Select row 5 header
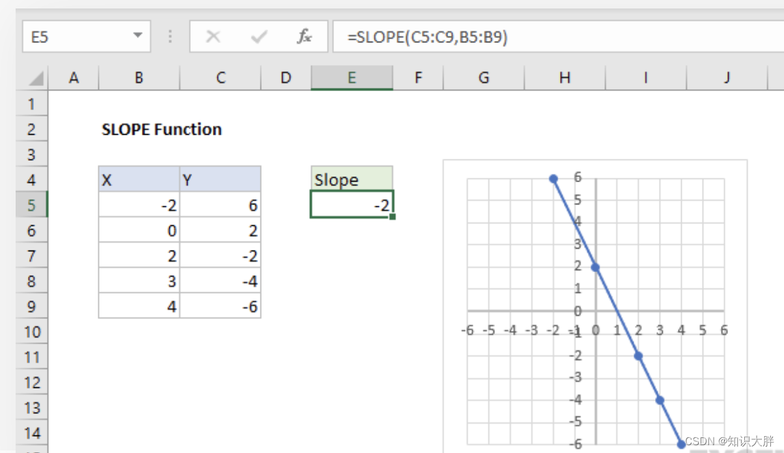The width and height of the screenshot is (784, 453). tap(32, 205)
